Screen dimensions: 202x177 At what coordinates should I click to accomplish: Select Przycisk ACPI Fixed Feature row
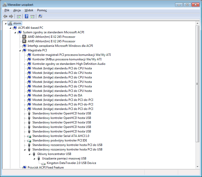tap(46, 167)
